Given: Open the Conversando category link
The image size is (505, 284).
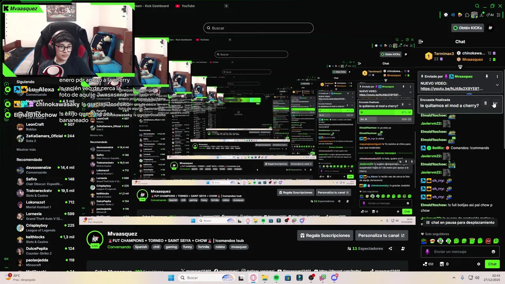Looking at the screenshot, I should pos(119,247).
